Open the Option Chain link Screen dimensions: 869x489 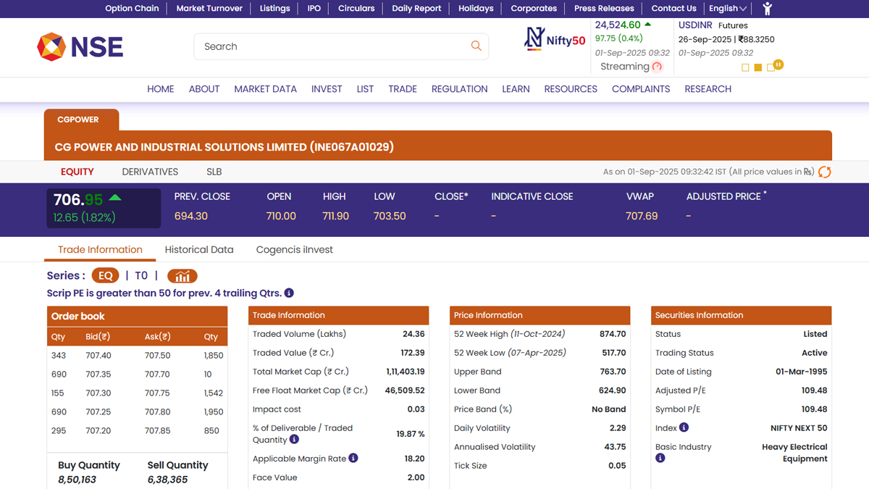[x=132, y=9]
